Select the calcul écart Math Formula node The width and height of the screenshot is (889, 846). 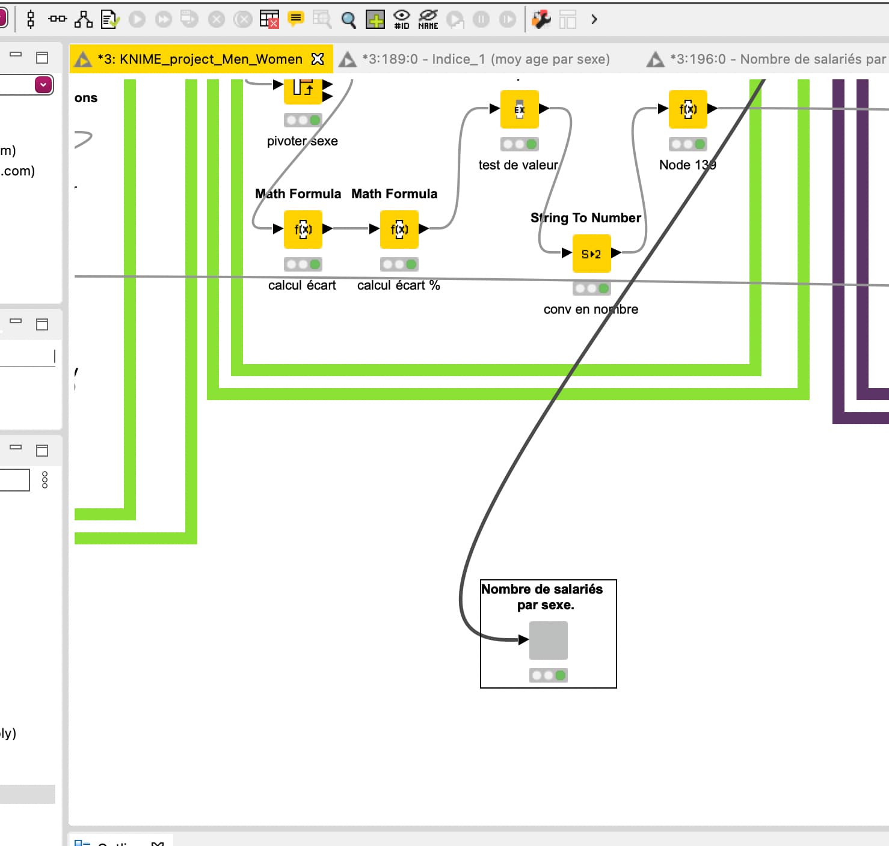[303, 229]
